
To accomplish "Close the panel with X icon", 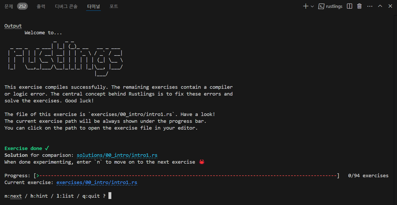I will tap(390, 6).
